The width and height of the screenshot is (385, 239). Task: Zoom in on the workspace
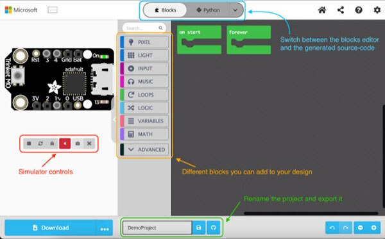coord(373,228)
